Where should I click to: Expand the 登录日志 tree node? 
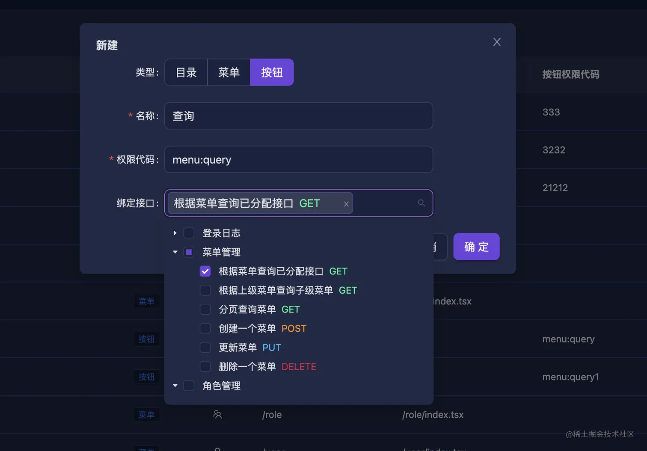tap(175, 233)
